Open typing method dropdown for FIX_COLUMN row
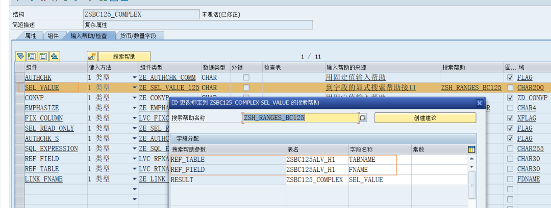The image size is (551, 208). (134, 118)
